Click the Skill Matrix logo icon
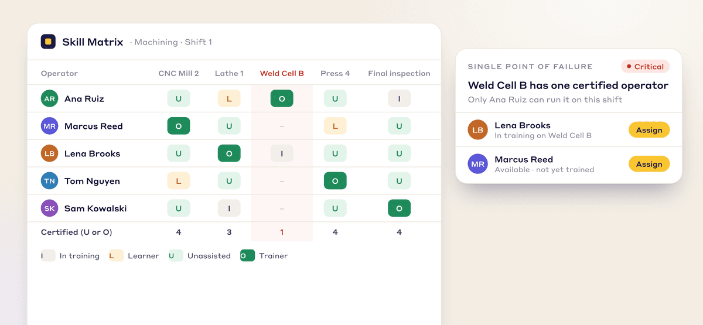The height and width of the screenshot is (325, 703). 48,42
